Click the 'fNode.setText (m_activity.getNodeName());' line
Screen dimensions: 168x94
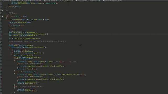click(23, 33)
